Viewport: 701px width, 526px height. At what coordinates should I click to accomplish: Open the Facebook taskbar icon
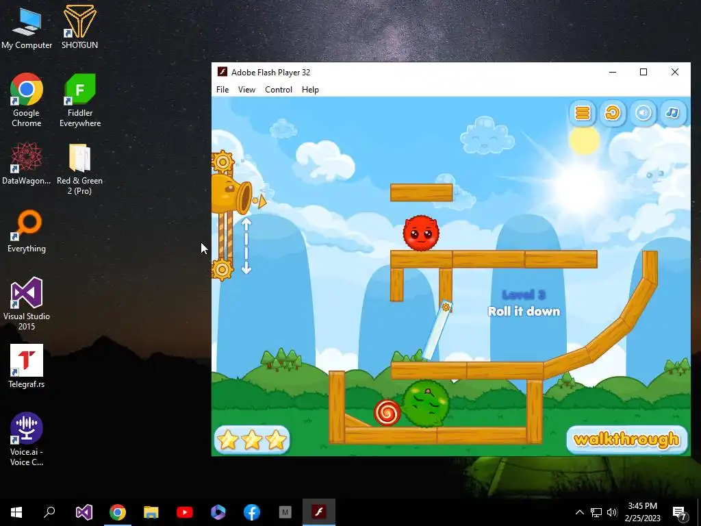pos(252,512)
